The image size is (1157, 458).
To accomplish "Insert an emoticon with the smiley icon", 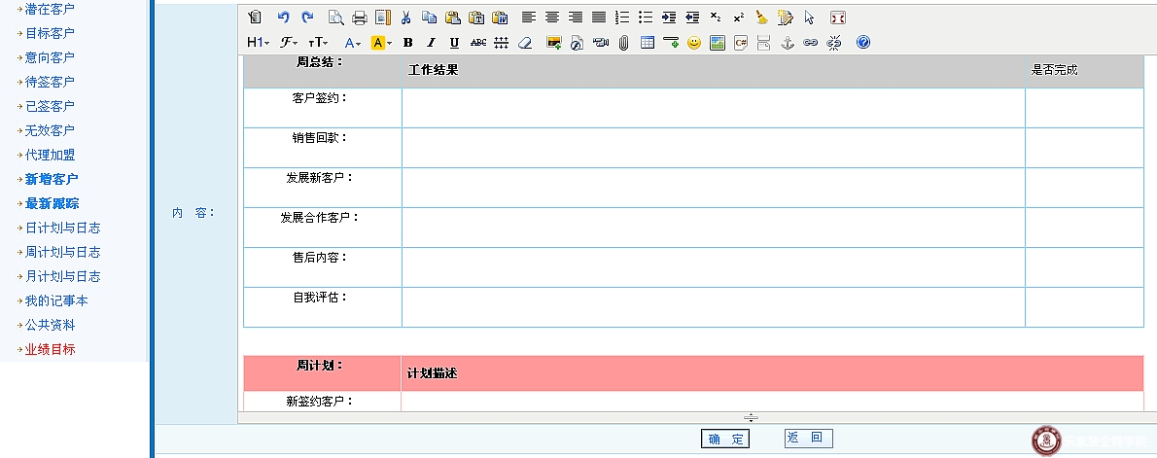I will click(694, 43).
